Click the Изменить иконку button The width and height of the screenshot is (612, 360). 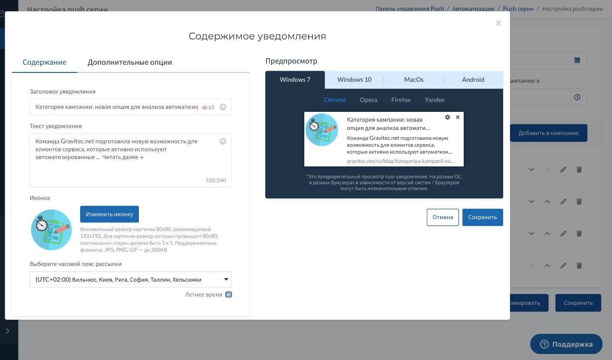coord(109,214)
